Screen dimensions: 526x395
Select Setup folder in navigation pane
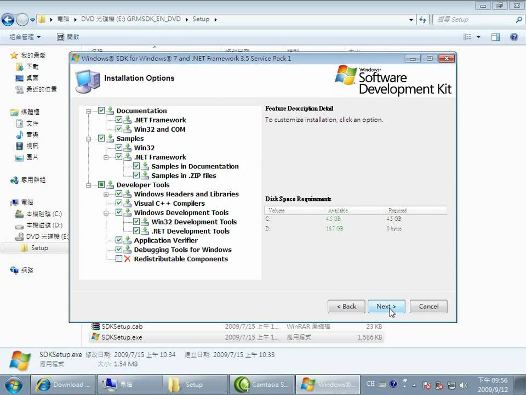(35, 248)
